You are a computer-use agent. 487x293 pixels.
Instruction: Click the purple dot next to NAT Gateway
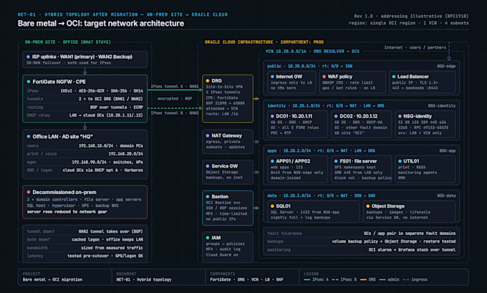coord(208,136)
